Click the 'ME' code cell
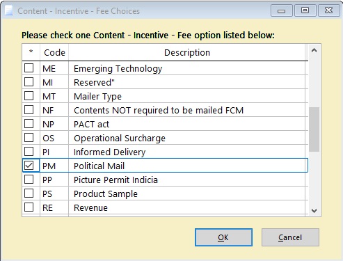The height and width of the screenshot is (261, 343). pyautogui.click(x=54, y=68)
